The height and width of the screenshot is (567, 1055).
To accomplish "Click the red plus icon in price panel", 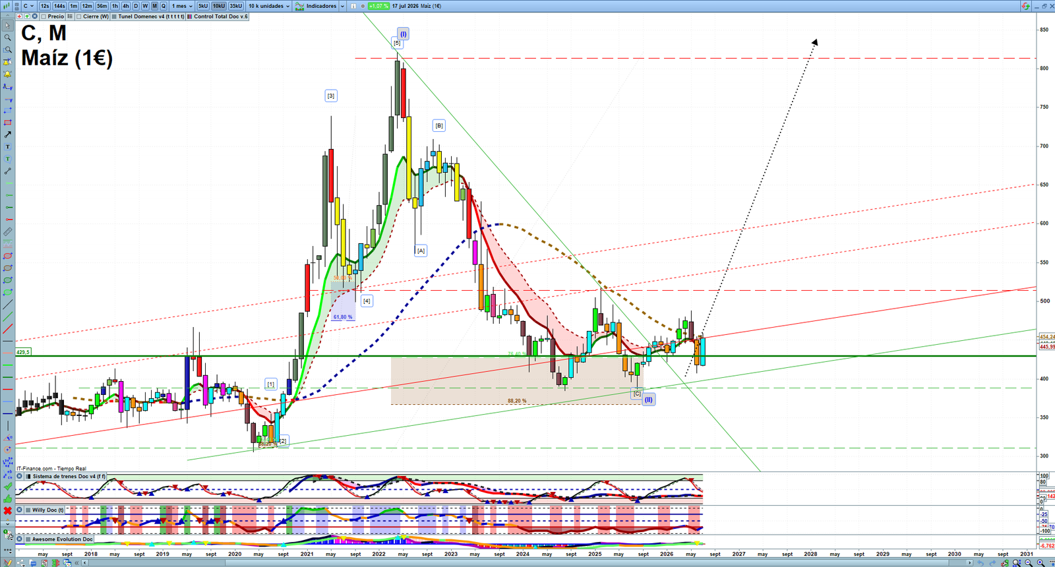I will pos(19,16).
